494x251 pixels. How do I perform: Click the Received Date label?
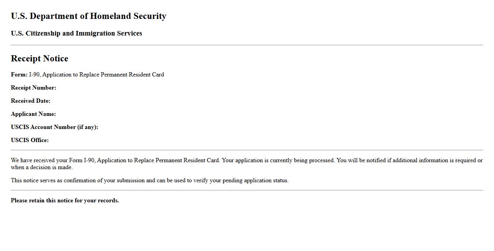pos(31,101)
